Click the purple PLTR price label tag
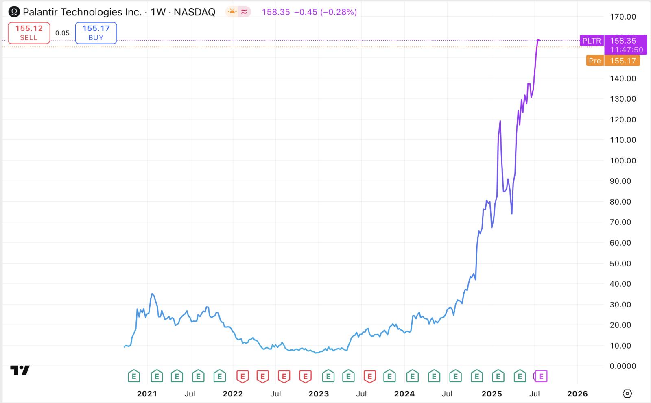The height and width of the screenshot is (403, 651). 592,41
